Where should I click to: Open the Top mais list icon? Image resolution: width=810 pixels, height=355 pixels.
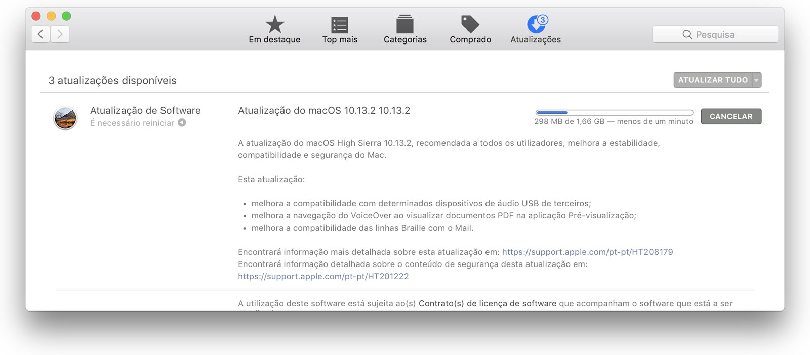[340, 25]
